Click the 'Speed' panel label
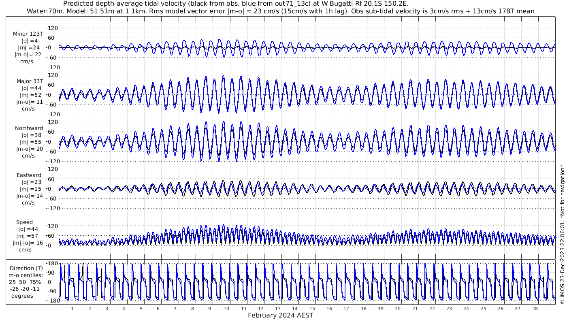The width and height of the screenshot is (567, 324). pos(25,222)
